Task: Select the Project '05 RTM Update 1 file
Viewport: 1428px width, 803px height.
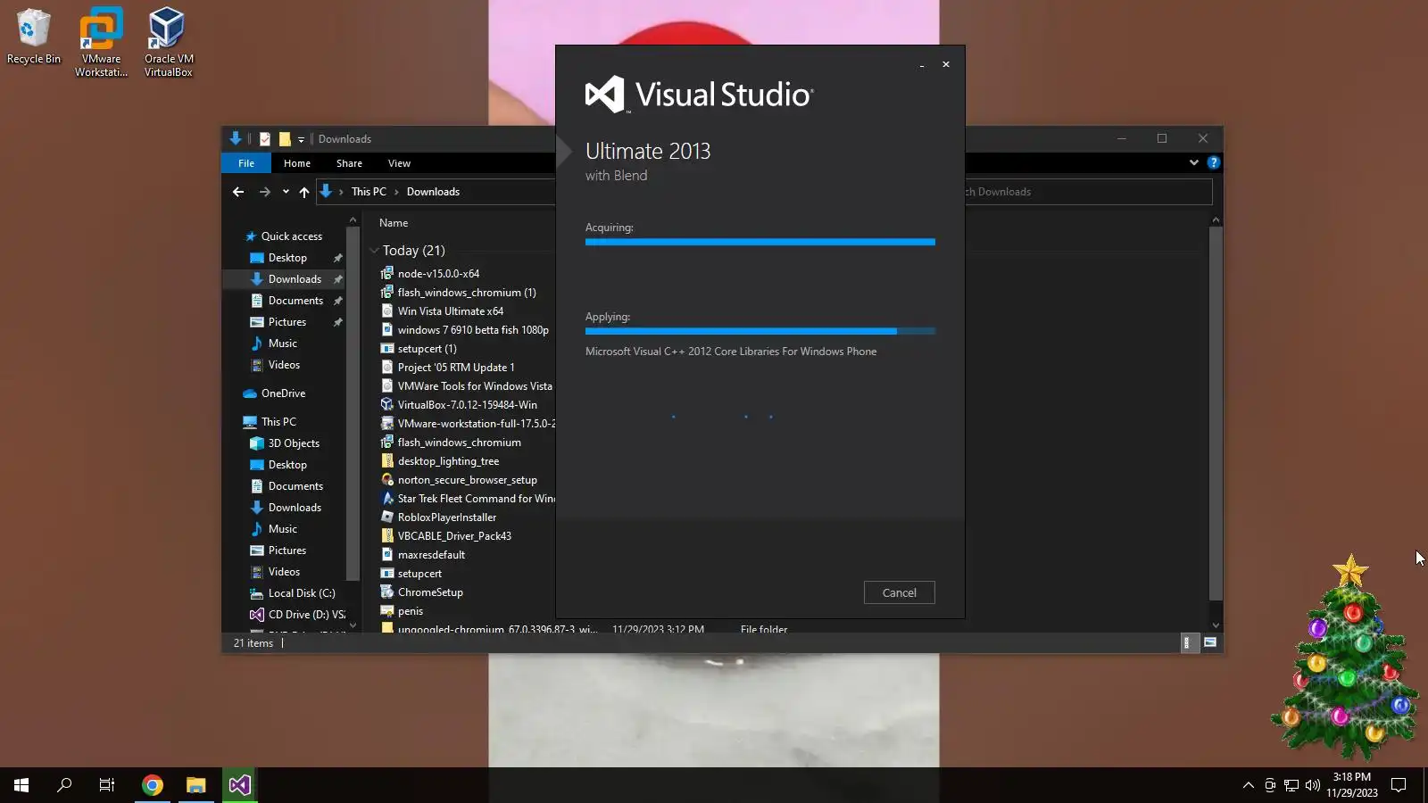Action: [456, 368]
